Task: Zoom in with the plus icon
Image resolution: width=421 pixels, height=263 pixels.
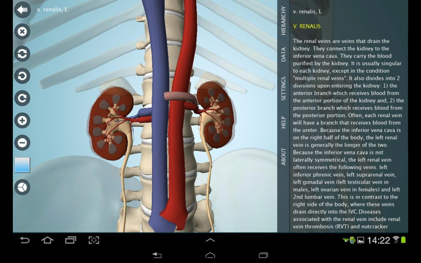Action: tap(22, 121)
